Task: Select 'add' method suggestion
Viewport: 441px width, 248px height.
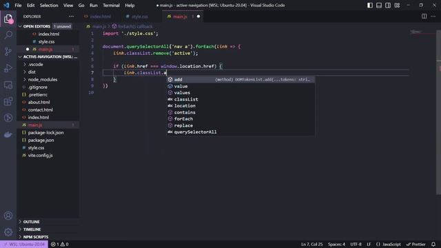Action: tap(240, 80)
